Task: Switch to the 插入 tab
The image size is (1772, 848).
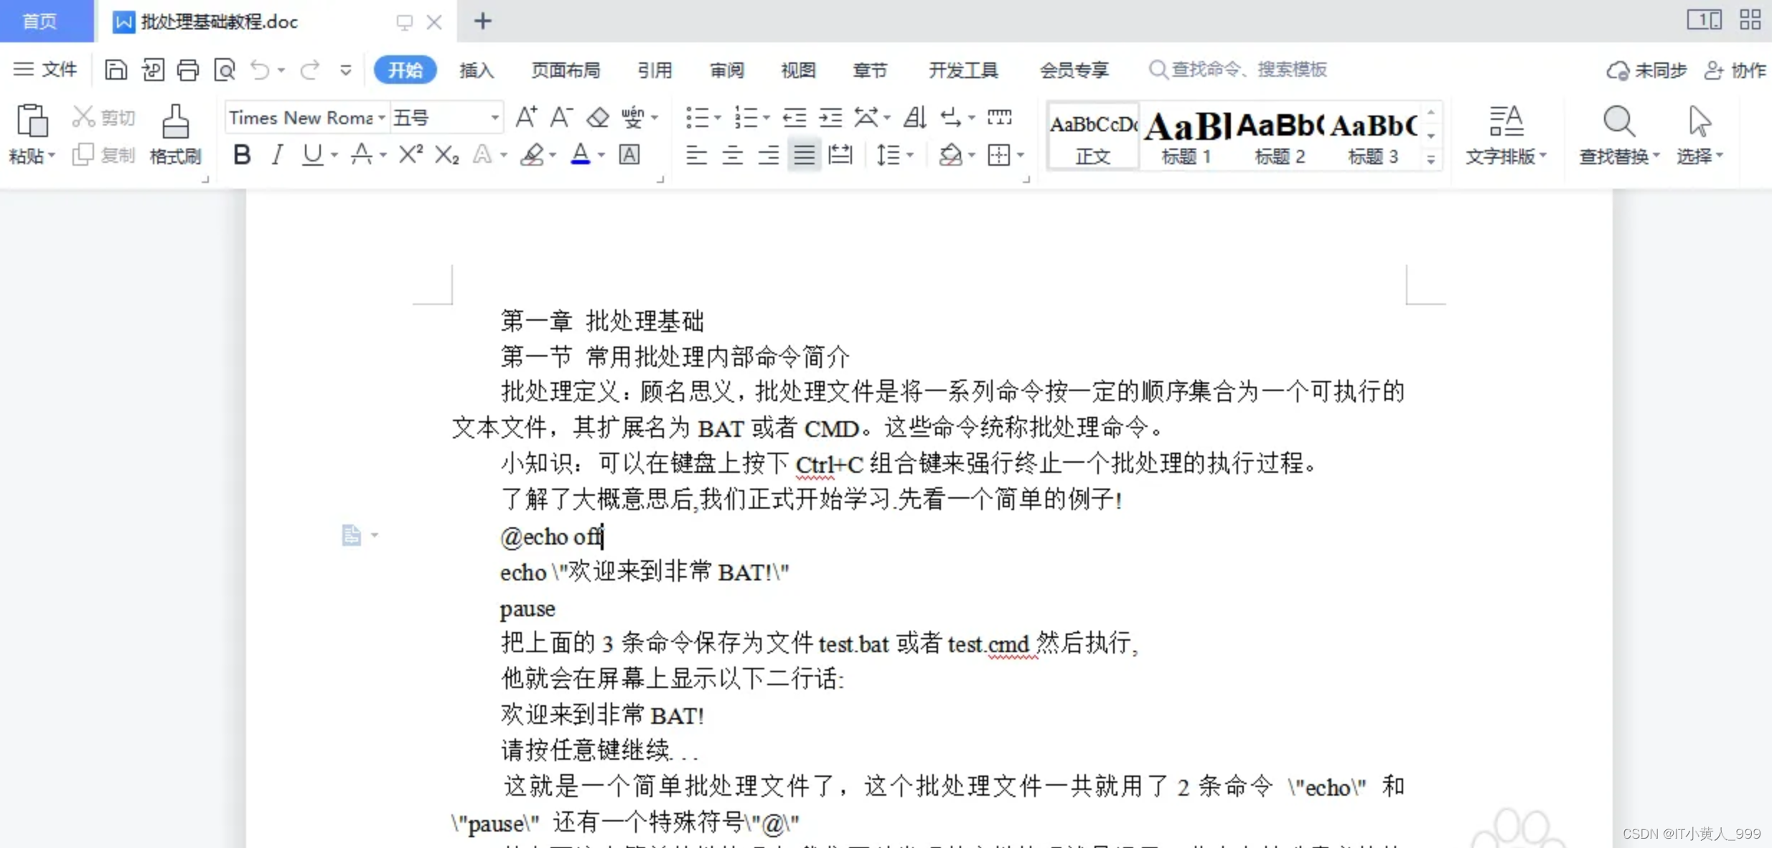Action: (x=477, y=70)
